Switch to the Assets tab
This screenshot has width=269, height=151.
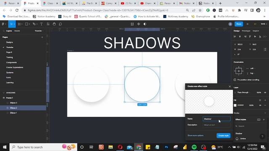[17, 31]
